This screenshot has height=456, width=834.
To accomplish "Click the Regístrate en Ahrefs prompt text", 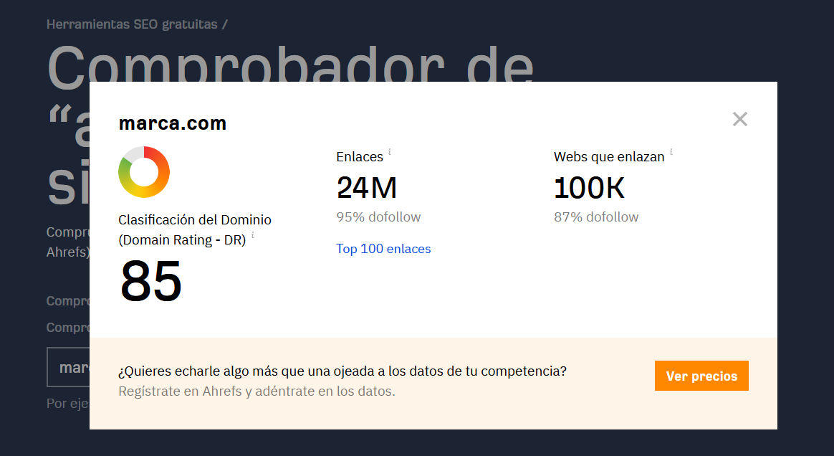I will pyautogui.click(x=257, y=391).
